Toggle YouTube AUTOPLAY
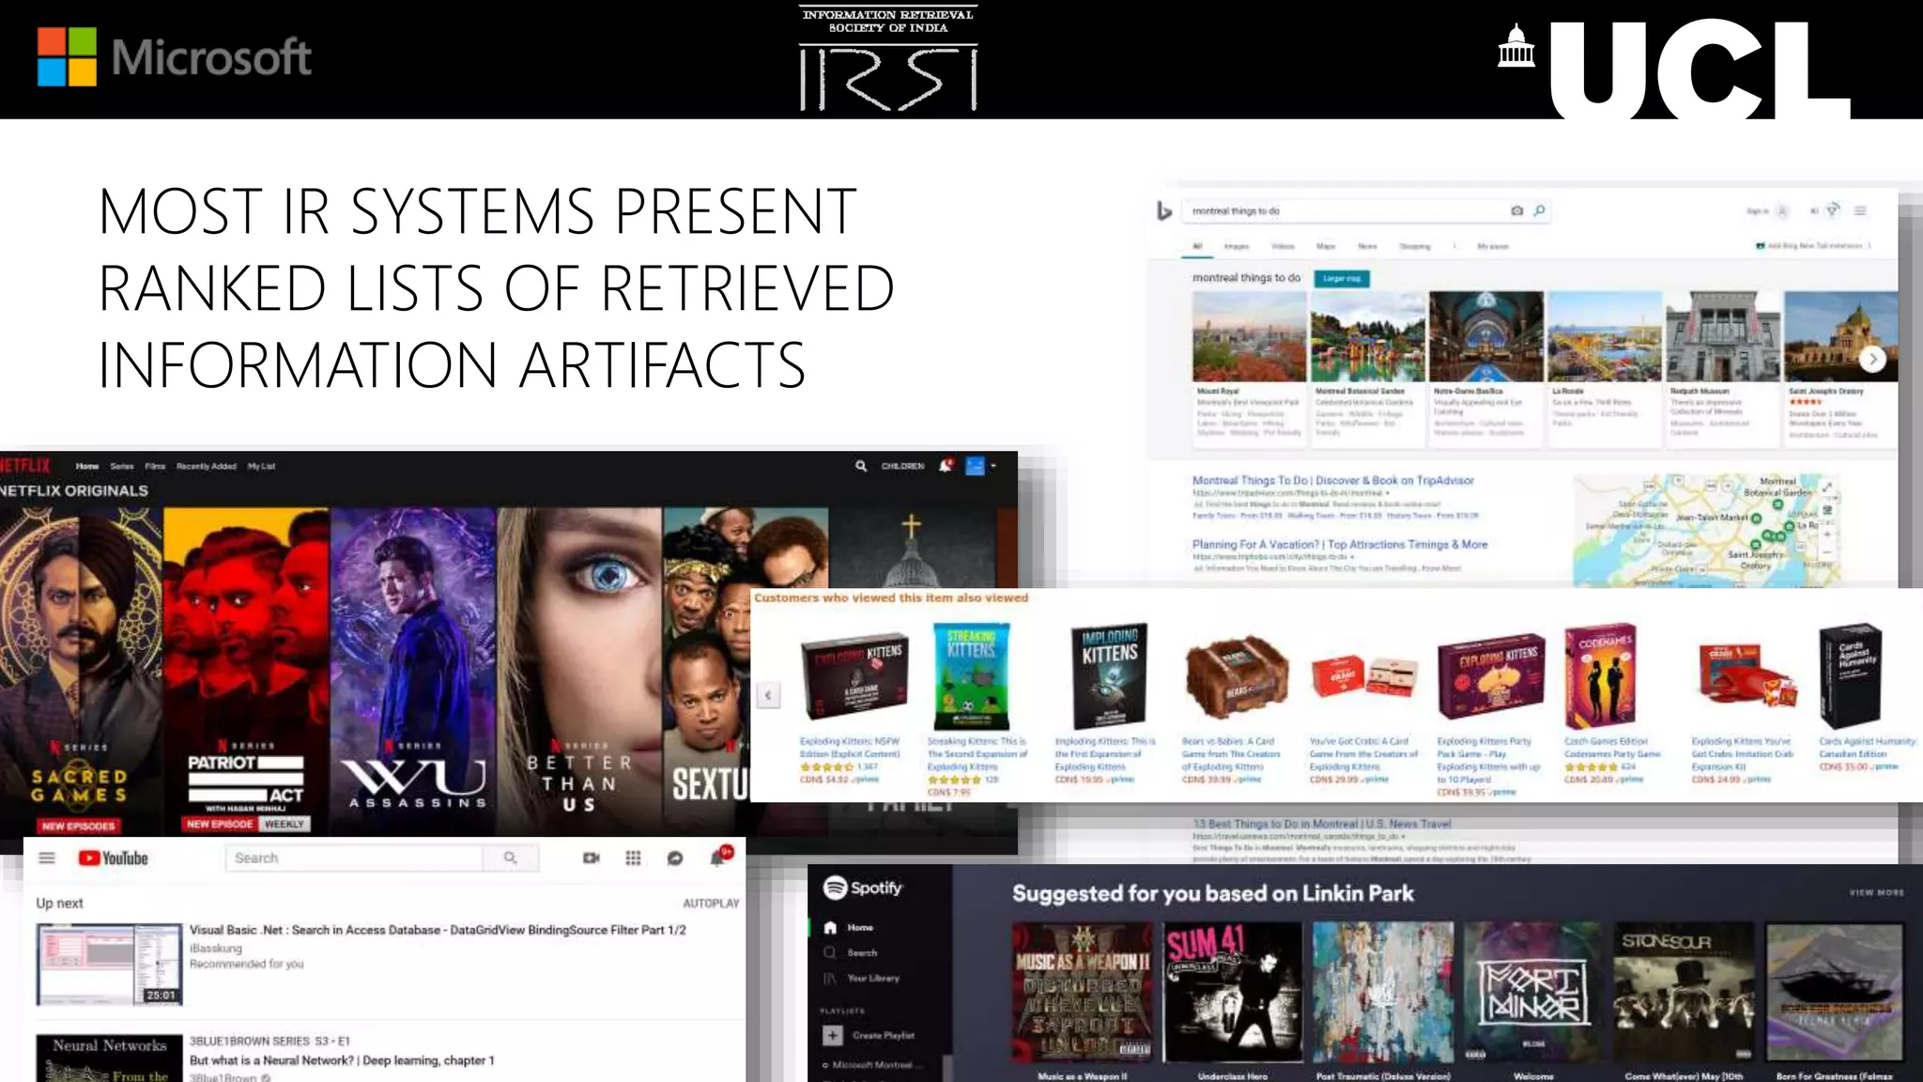The width and height of the screenshot is (1923, 1082). [x=711, y=904]
